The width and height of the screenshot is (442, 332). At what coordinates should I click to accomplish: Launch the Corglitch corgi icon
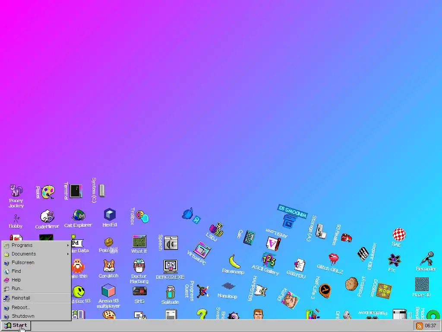pyautogui.click(x=108, y=266)
